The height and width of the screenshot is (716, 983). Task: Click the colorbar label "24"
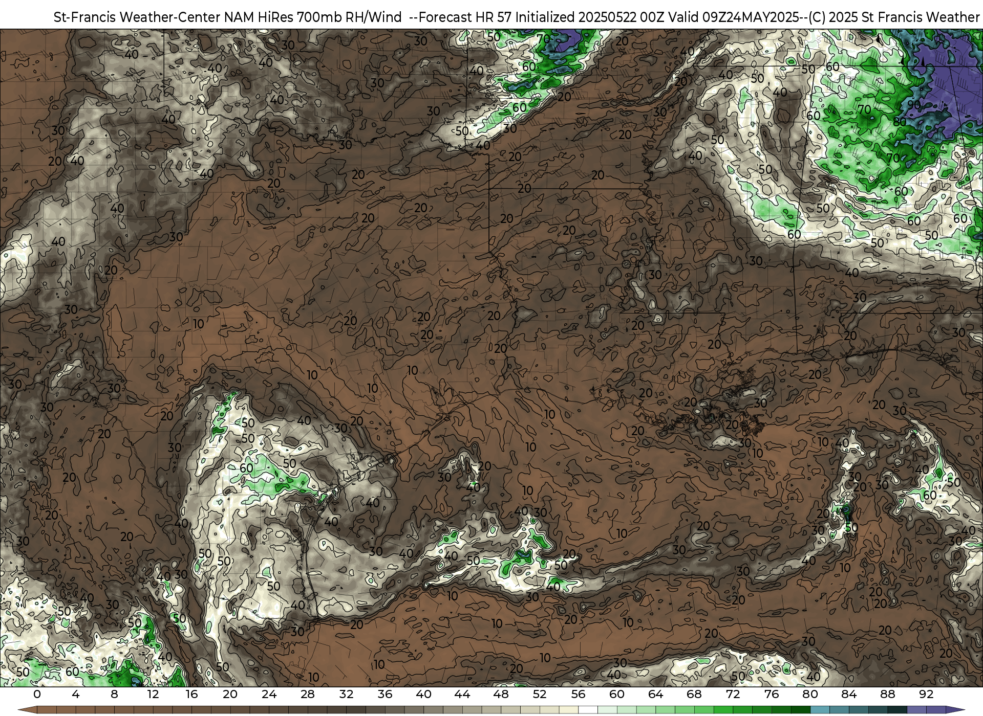269,695
